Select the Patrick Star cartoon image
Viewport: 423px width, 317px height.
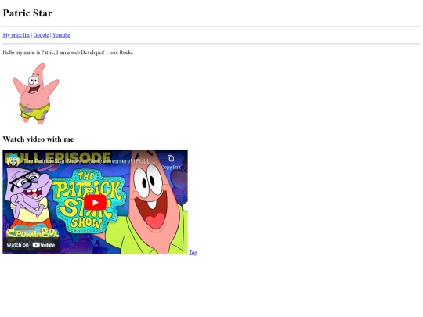pos(36,94)
